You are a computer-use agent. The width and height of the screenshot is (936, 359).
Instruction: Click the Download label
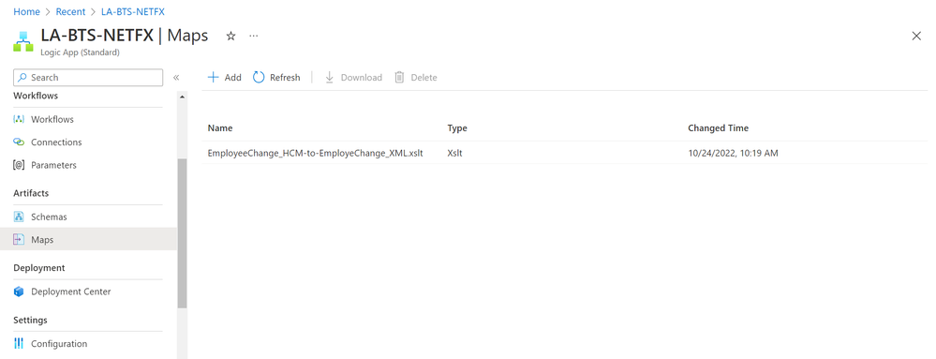361,78
